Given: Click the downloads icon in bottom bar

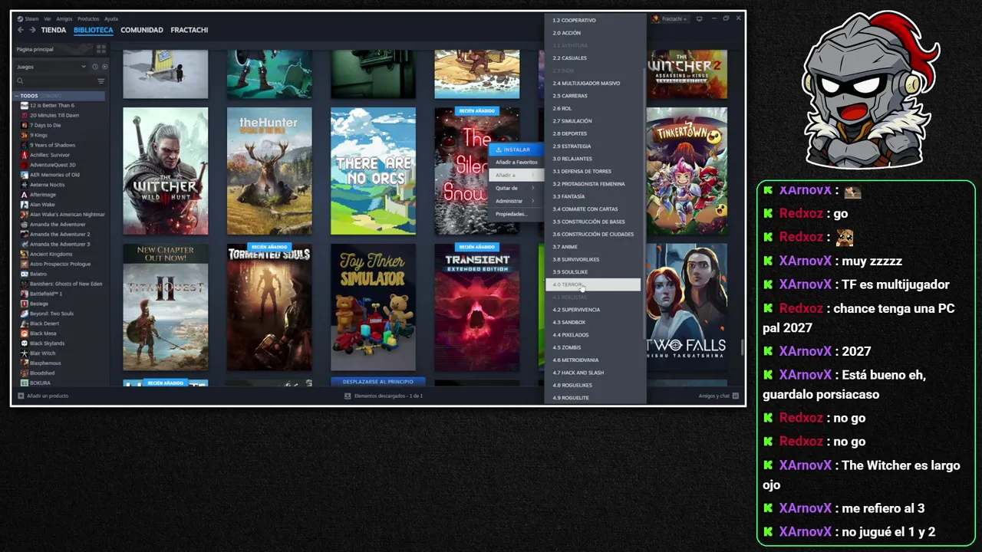Looking at the screenshot, I should 348,396.
